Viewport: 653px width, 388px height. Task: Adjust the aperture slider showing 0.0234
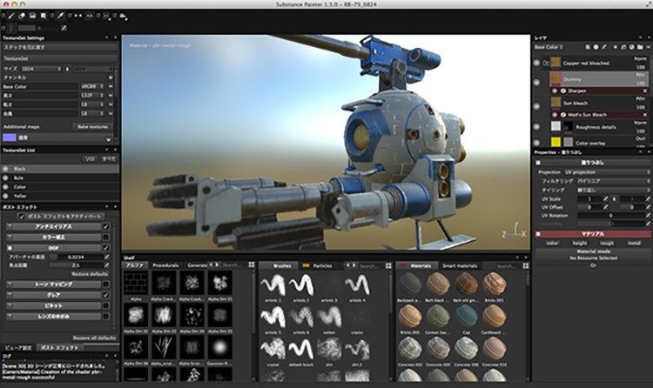(x=76, y=258)
